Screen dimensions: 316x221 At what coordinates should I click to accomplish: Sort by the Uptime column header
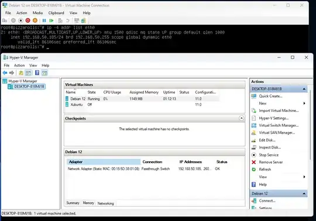coord(169,92)
